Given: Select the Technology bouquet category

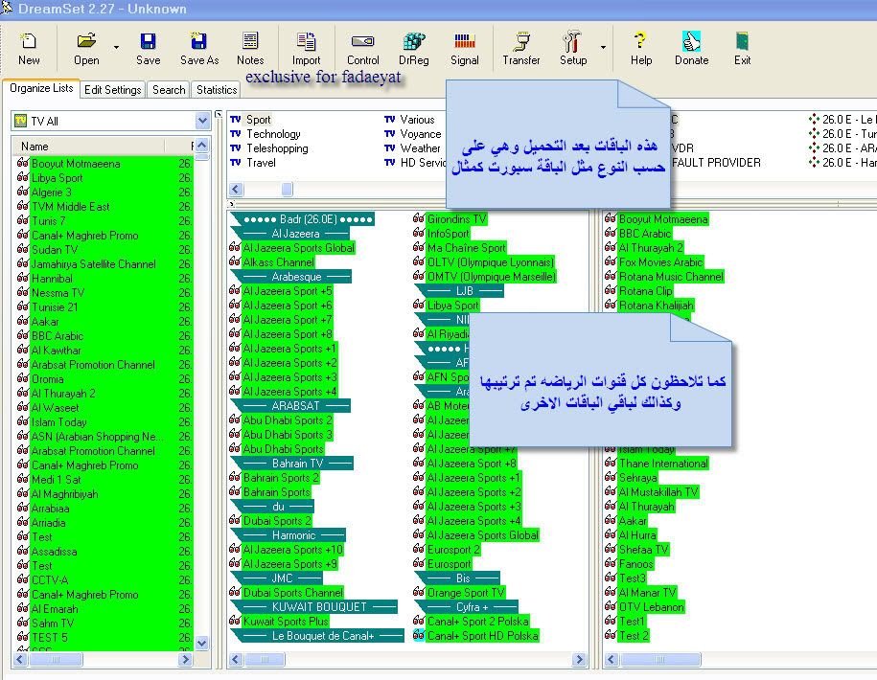Looking at the screenshot, I should [x=273, y=134].
